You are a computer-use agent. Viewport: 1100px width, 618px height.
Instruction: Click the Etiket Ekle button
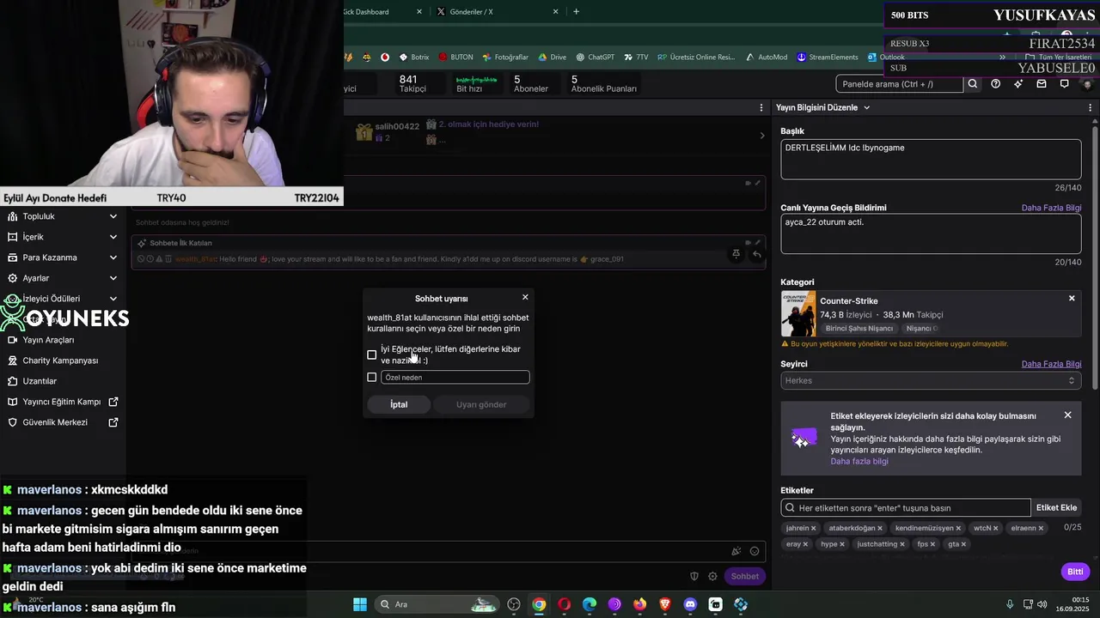(x=1056, y=507)
